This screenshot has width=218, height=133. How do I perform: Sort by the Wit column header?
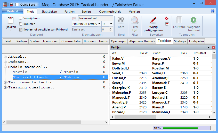(x=124, y=53)
